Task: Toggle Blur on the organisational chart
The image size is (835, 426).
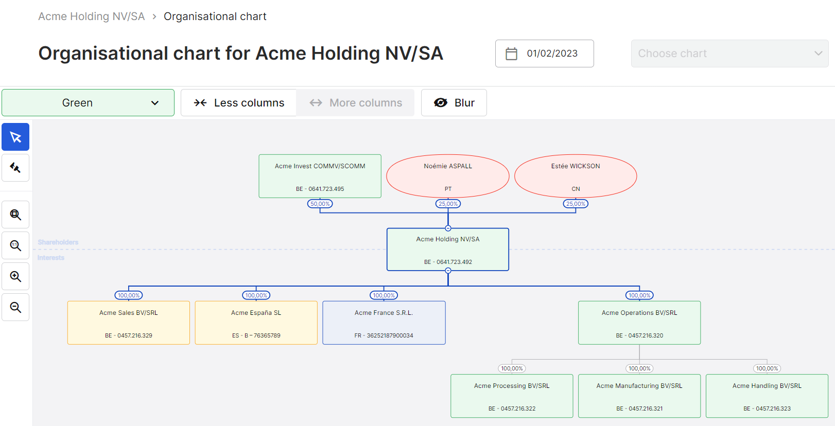Action: pyautogui.click(x=454, y=102)
